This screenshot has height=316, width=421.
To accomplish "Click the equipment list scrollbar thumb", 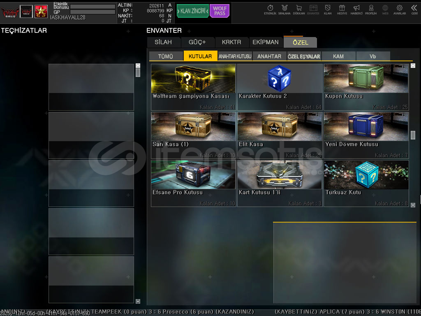I will coord(138,72).
